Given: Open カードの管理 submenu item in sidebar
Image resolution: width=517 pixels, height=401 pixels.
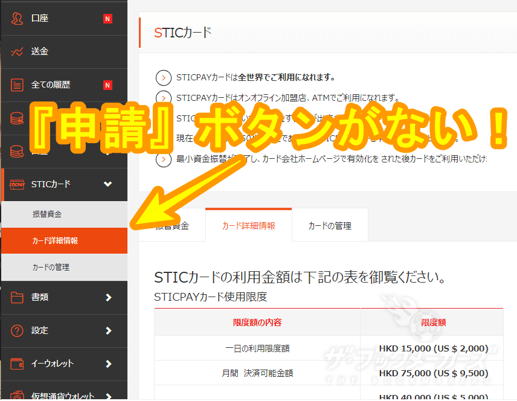Looking at the screenshot, I should pyautogui.click(x=64, y=268).
